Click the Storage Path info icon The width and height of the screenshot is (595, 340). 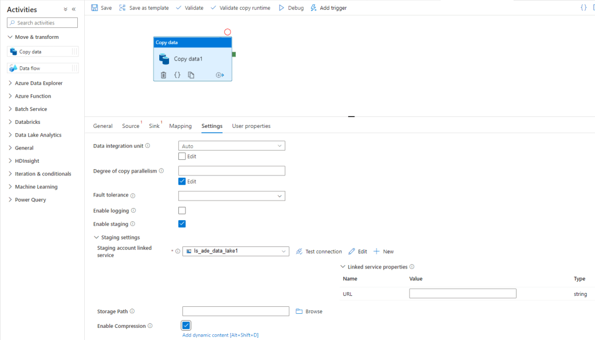[x=132, y=312]
